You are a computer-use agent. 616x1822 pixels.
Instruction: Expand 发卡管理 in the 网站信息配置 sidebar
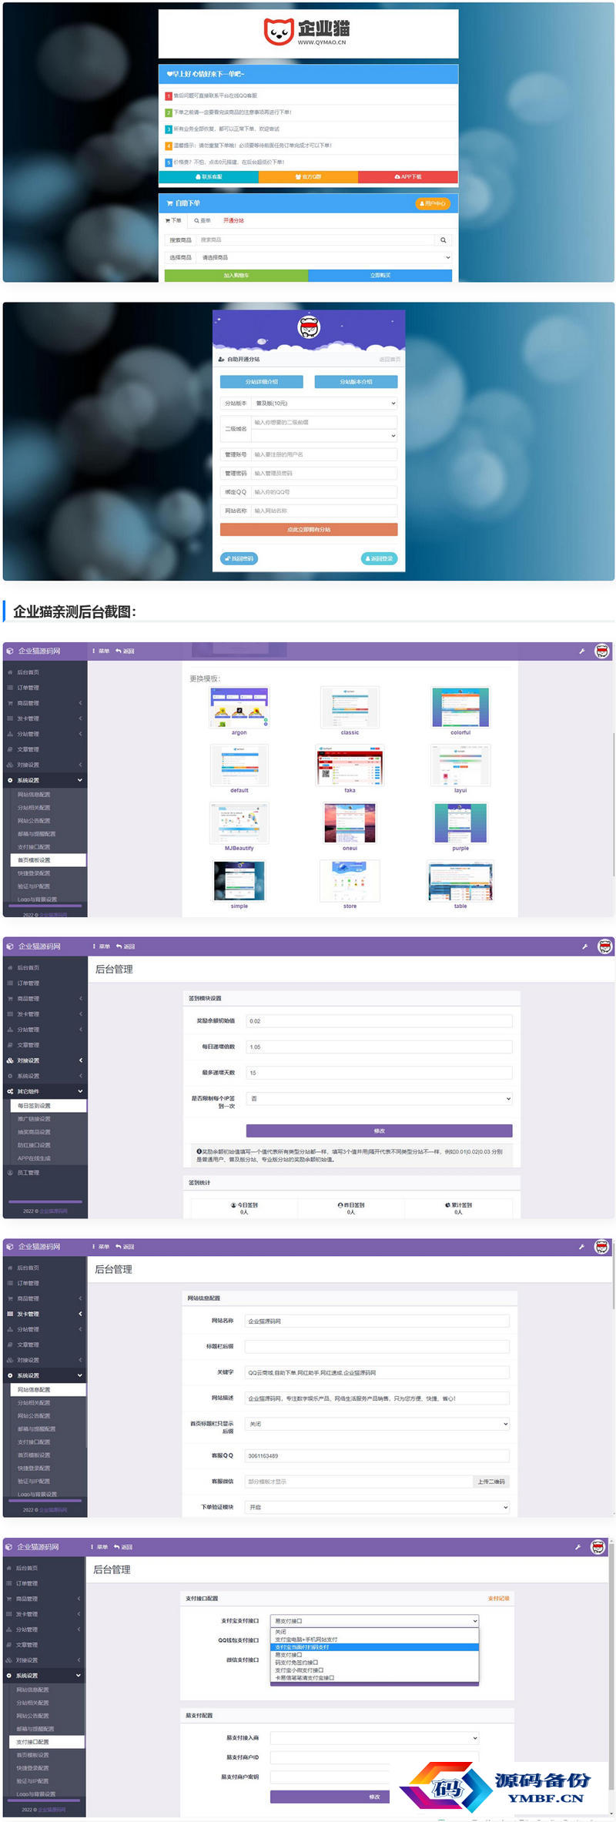(44, 1314)
